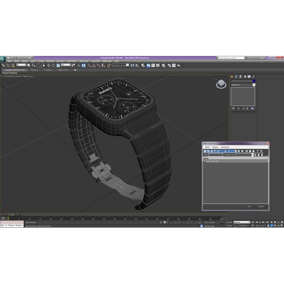Switch to the Freeform ribbon tab
284x284 pixels.
coord(34,70)
